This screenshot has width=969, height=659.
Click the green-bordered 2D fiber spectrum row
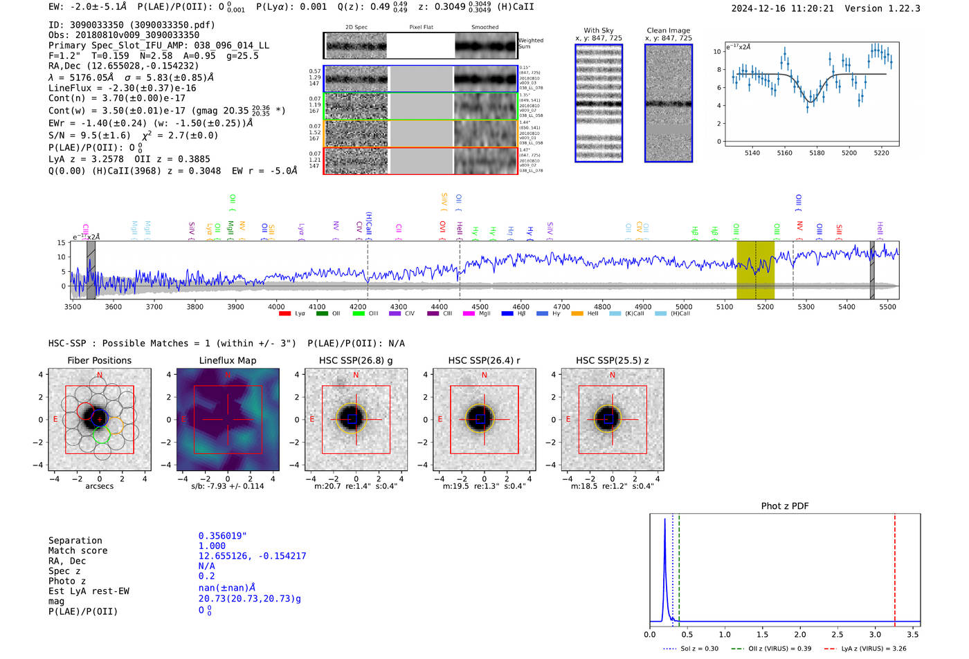(x=421, y=106)
